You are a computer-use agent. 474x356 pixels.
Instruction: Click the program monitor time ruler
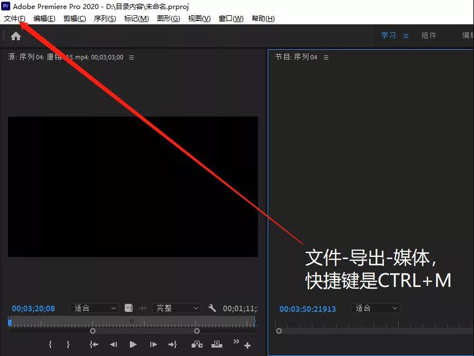(x=374, y=324)
